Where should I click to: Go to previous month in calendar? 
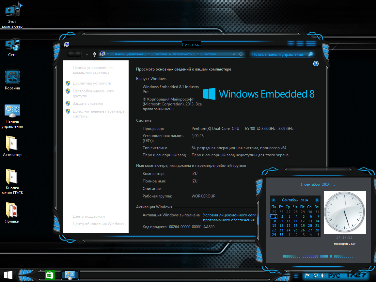click(274, 200)
